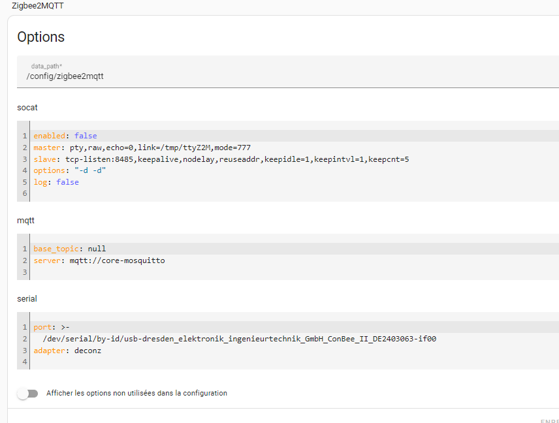Click the 'serial' section label
Image resolution: width=559 pixels, height=423 pixels.
coord(27,298)
